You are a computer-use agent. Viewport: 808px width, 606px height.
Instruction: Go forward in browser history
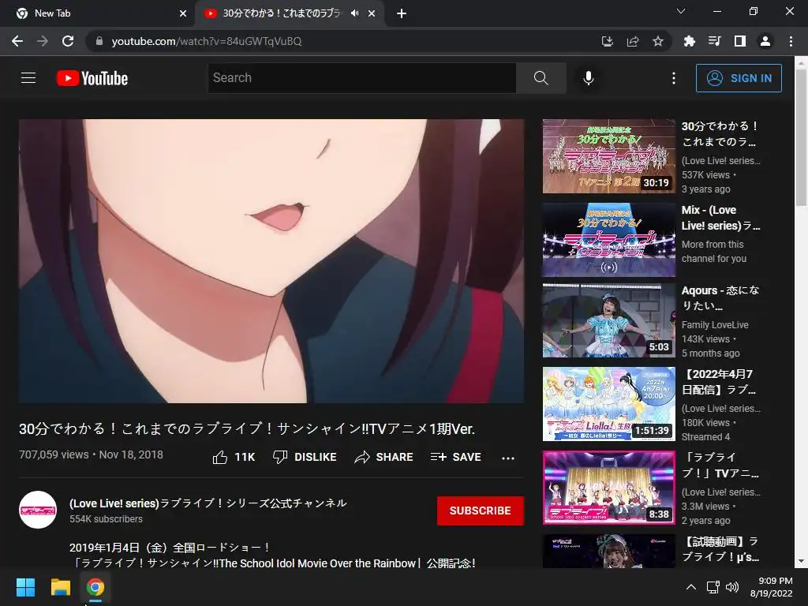[x=43, y=41]
